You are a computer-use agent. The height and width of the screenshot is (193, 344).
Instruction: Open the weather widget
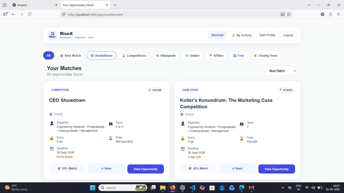[16, 187]
